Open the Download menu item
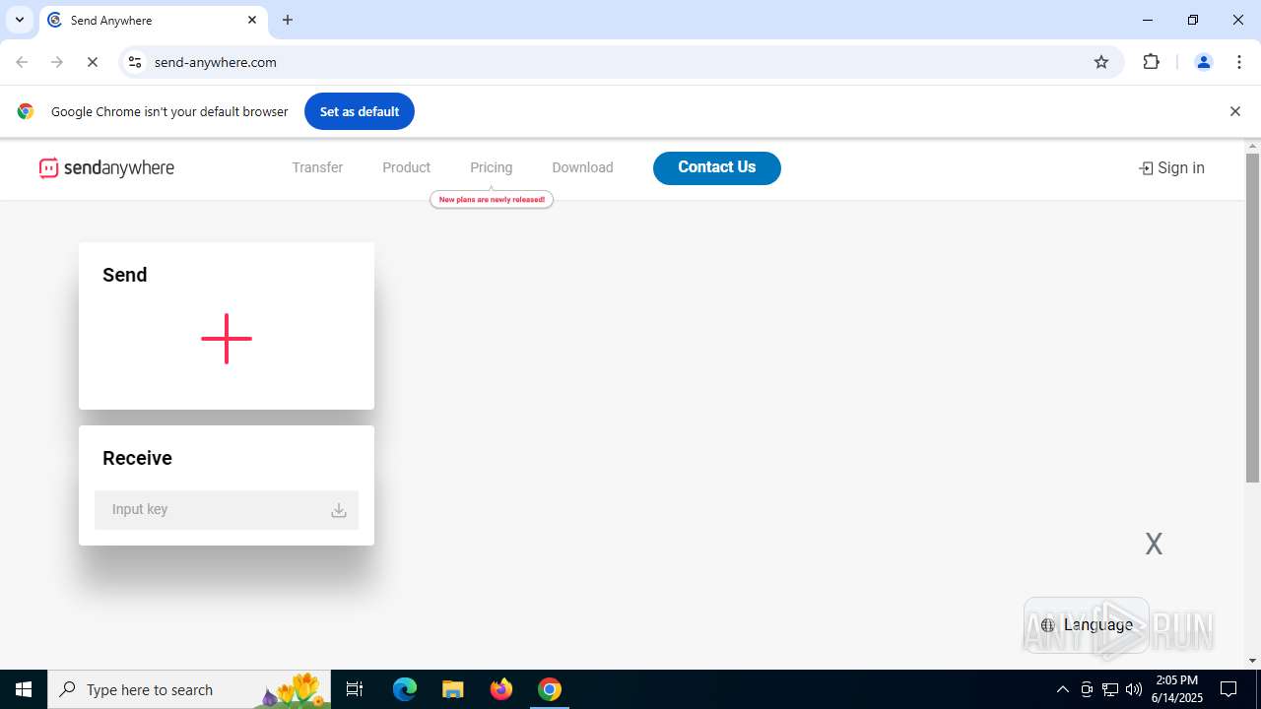This screenshot has width=1261, height=709. pyautogui.click(x=582, y=167)
